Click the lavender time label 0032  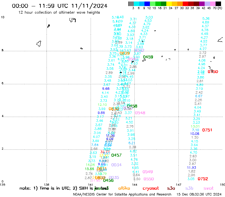pos(139,50)
